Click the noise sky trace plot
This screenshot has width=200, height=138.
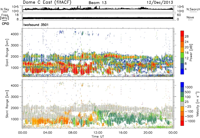click(x=98, y=8)
